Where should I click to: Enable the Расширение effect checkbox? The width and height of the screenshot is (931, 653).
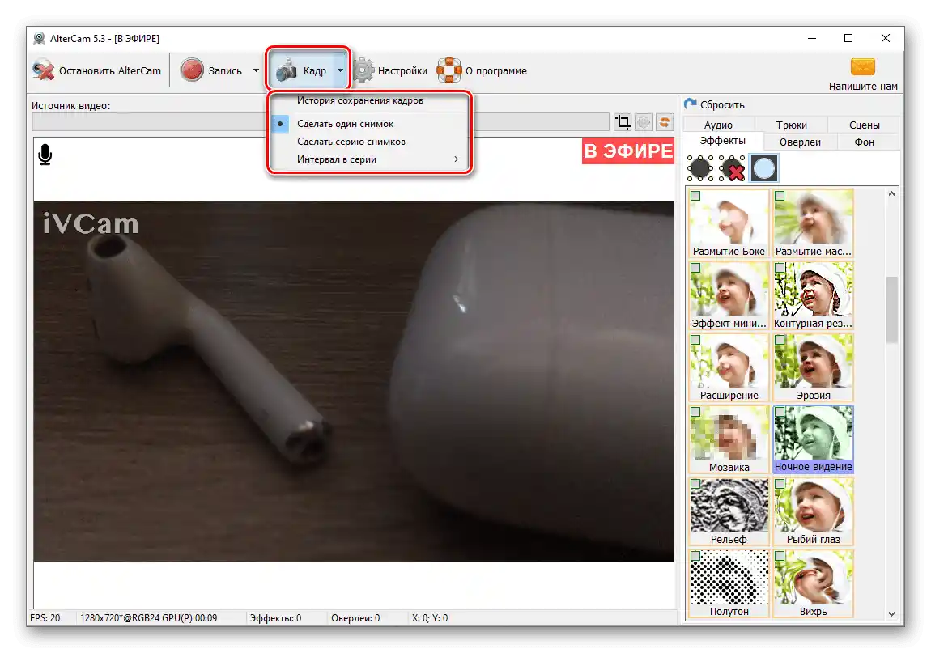pos(696,340)
